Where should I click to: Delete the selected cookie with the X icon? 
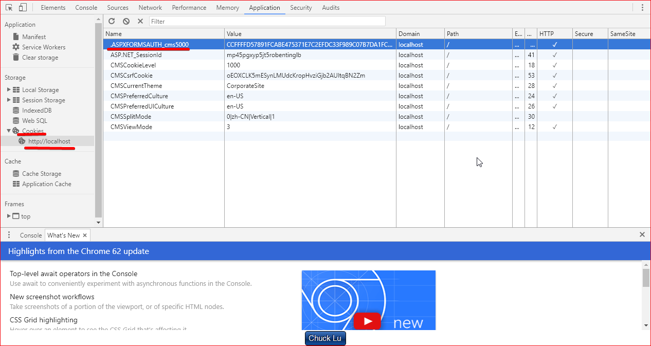point(140,21)
